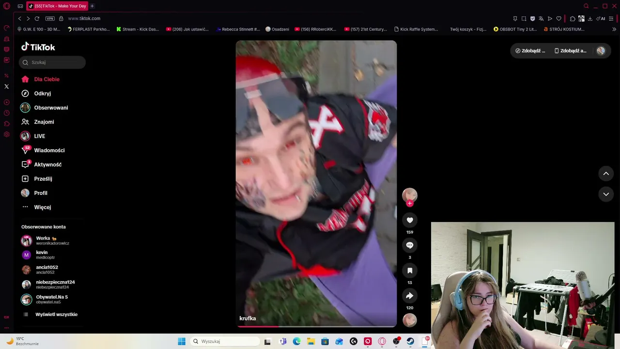Toggle the VPN badge in the address bar
The height and width of the screenshot is (349, 620).
point(50,18)
